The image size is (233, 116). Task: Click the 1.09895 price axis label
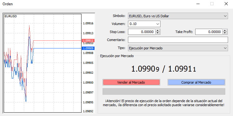point(88,102)
